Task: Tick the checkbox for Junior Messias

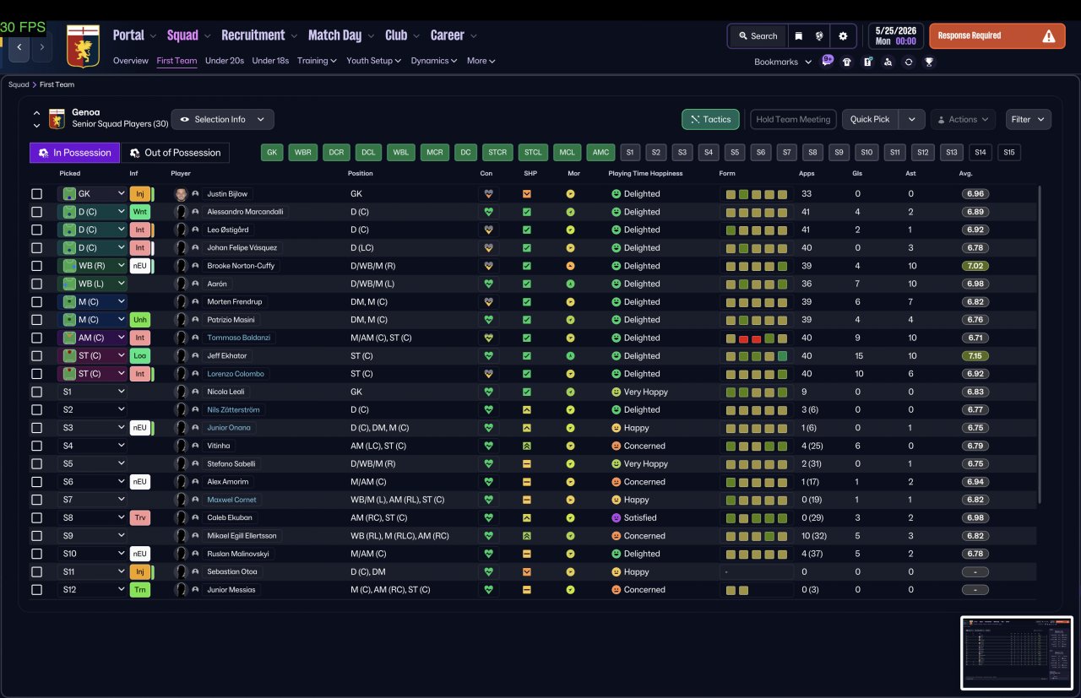Action: point(36,589)
